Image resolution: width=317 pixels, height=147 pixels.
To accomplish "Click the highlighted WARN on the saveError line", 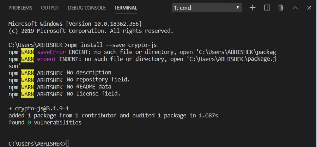I will tap(26, 52).
